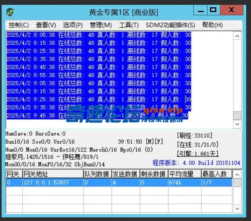Select log line 2025/4/2 8:25:38
This screenshot has width=251, height=221.
coord(99,51)
